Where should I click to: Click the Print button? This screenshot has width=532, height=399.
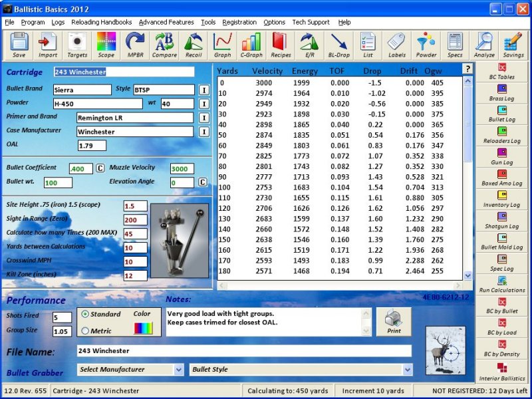point(394,322)
